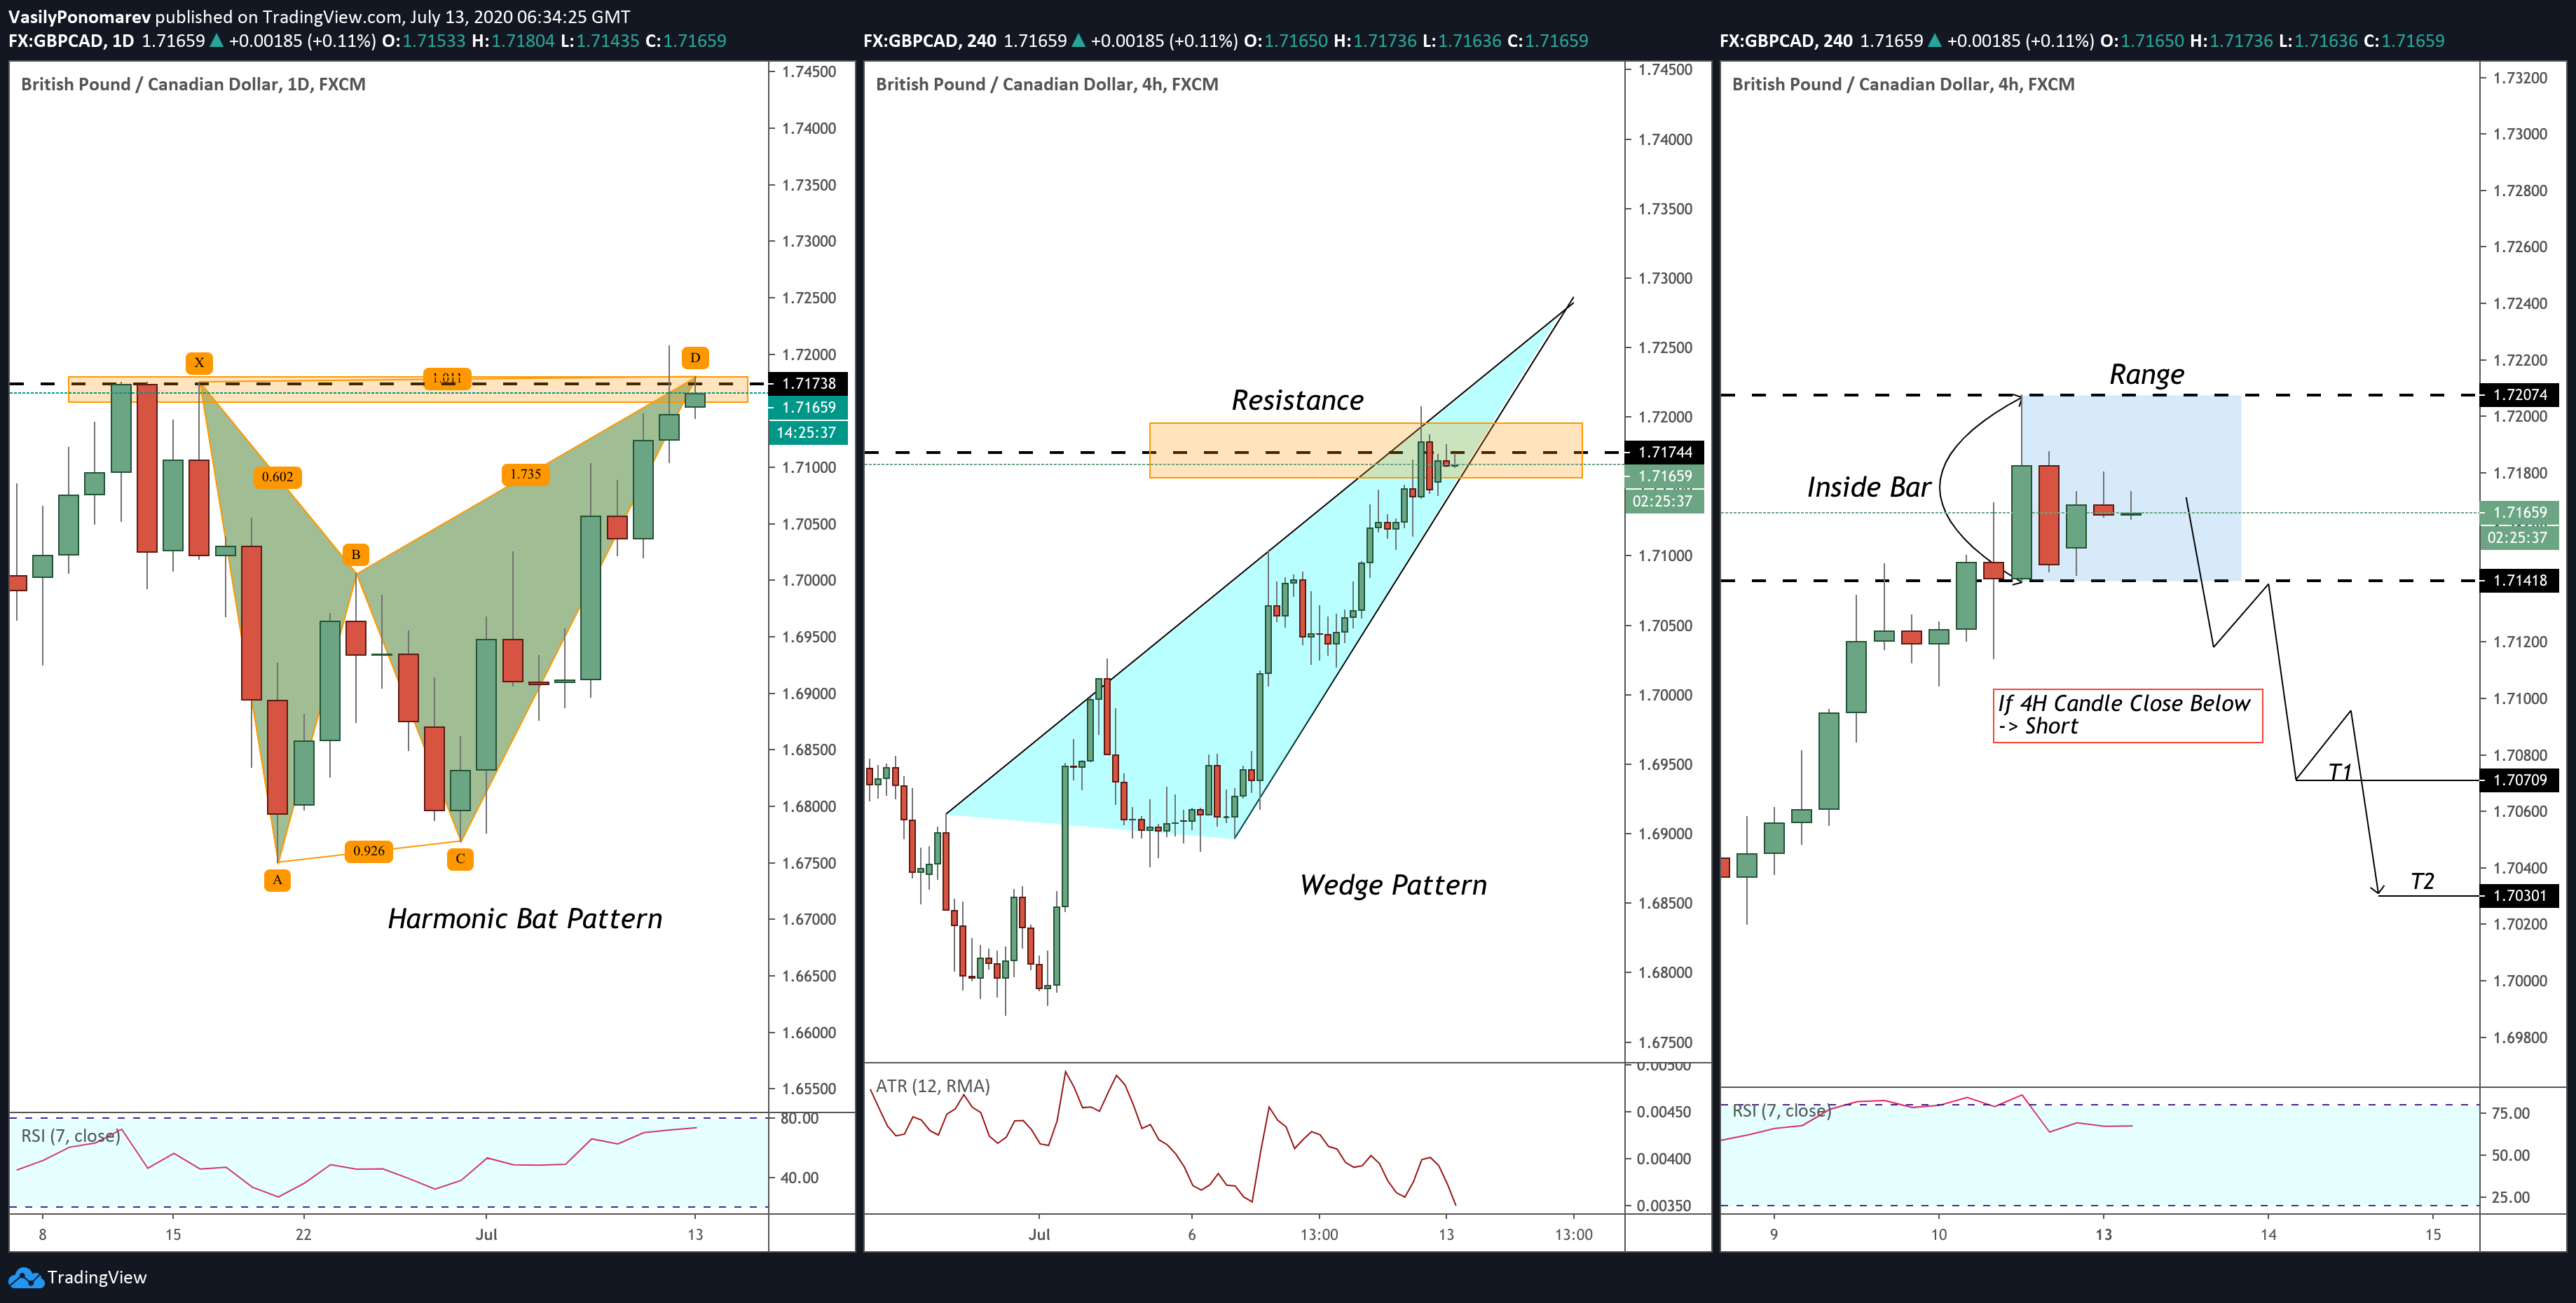Click the FX:GBPCAD, 1D header symbol

click(70, 41)
